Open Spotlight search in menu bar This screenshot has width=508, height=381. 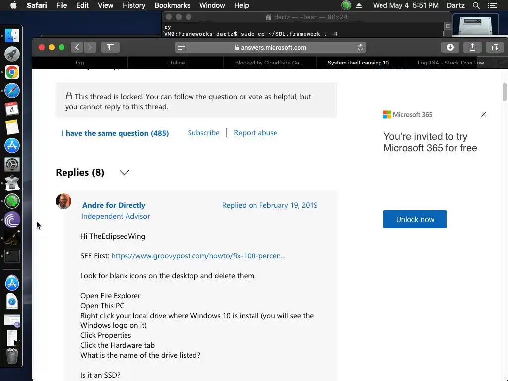point(476,5)
